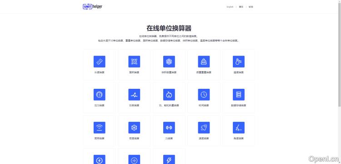Click the 体积容量换算 label
Image resolution: width=341 pixels, height=164 pixels.
coord(169,72)
